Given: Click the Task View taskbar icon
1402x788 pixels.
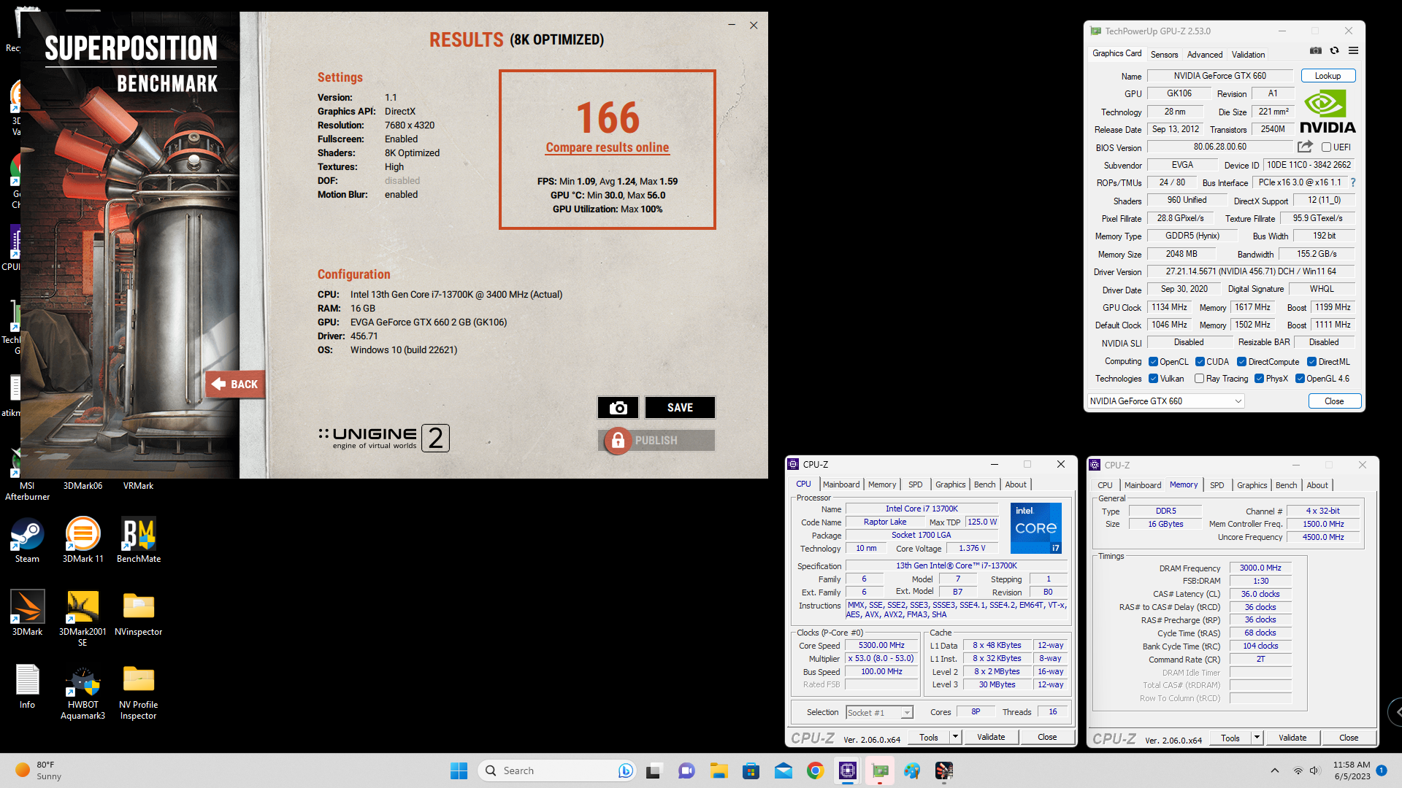Looking at the screenshot, I should [654, 770].
